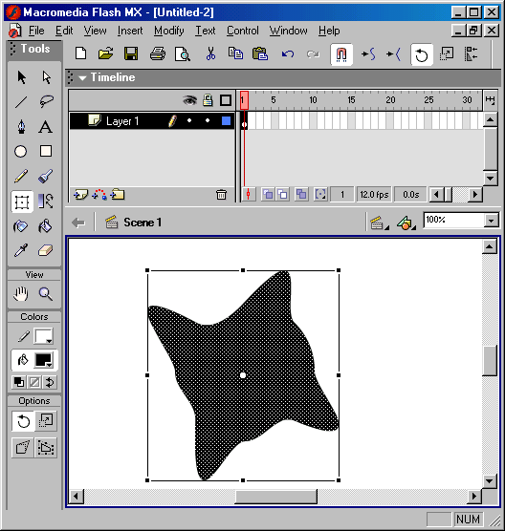Select the Eraser tool
The width and height of the screenshot is (505, 531).
tap(46, 250)
